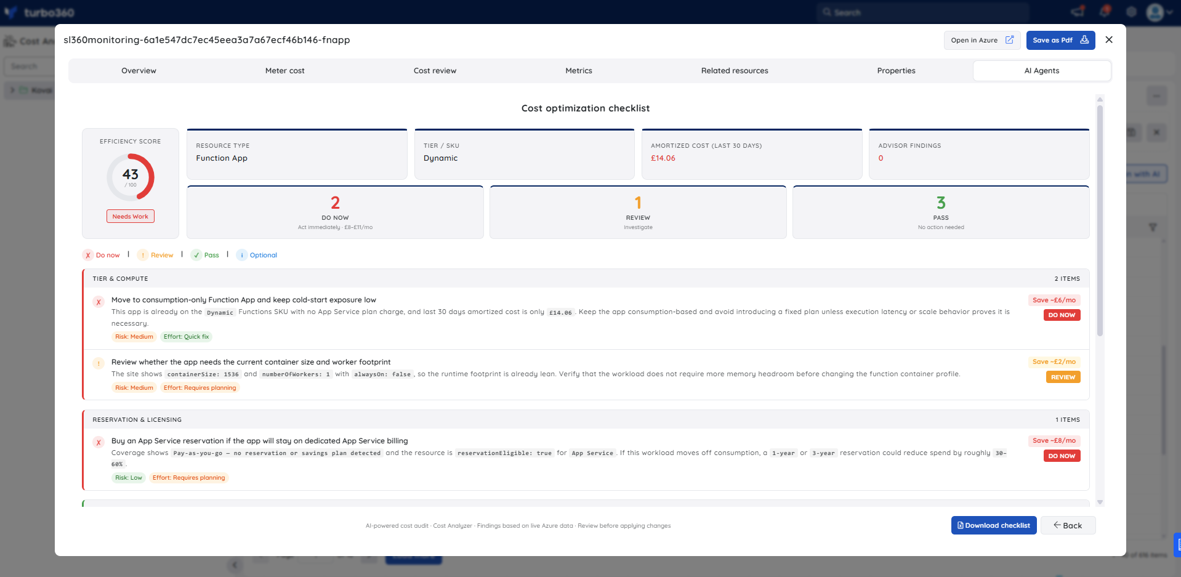Click DO NOW badge for consumption-only Function App
Screen dimensions: 1181x577
(1062, 315)
